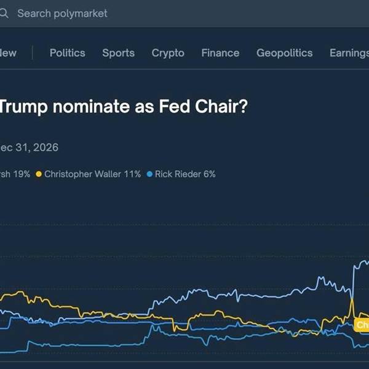Go to the Crypto category

(x=168, y=53)
